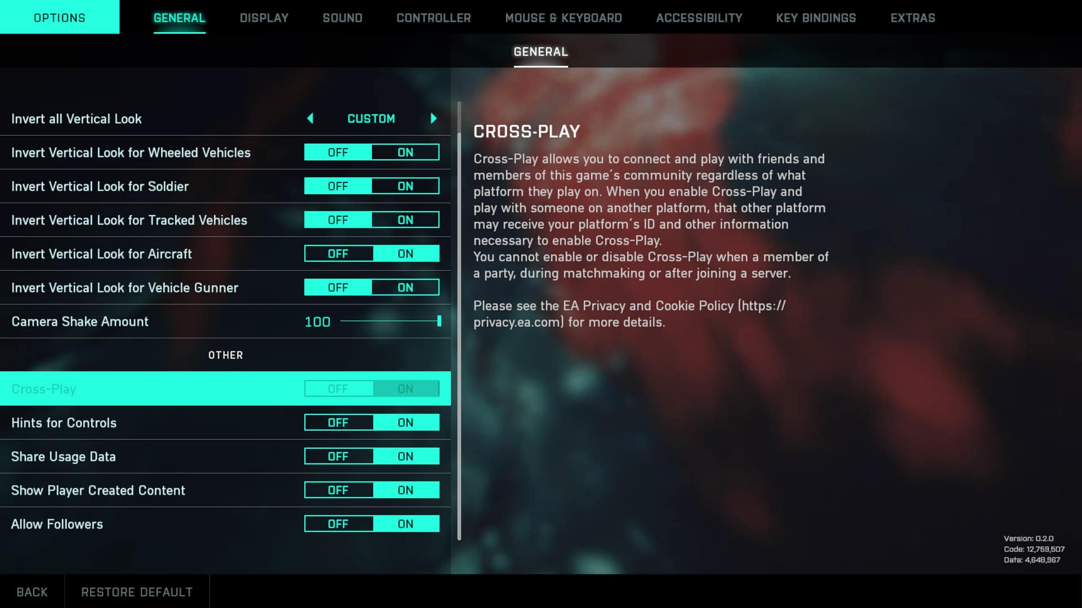Toggle Cross-Play ON

pos(406,388)
